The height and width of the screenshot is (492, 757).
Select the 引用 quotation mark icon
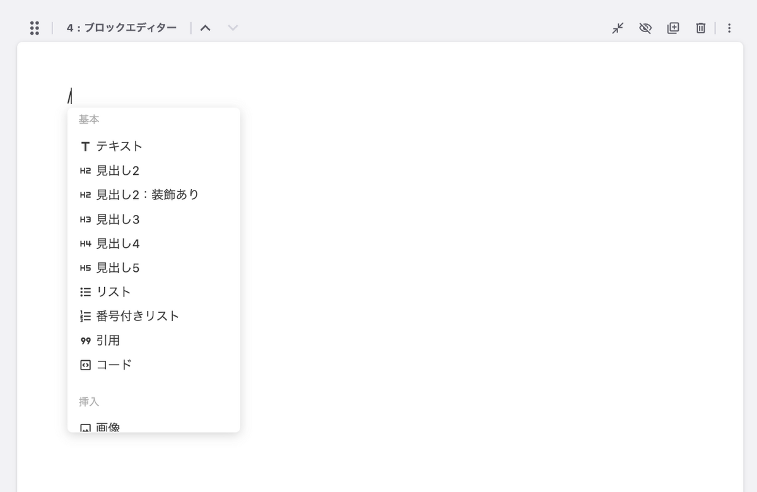pos(84,341)
